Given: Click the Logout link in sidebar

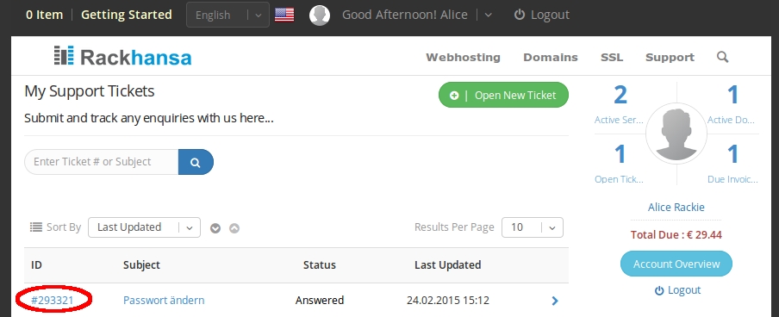Looking at the screenshot, I should point(677,290).
